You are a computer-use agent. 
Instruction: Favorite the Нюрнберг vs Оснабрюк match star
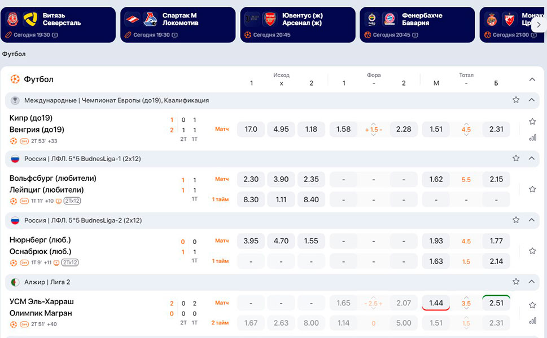[532, 251]
